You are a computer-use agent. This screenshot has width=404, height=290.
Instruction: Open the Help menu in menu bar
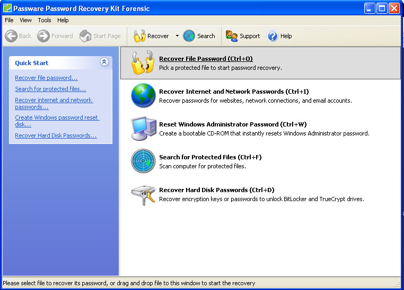click(x=63, y=20)
